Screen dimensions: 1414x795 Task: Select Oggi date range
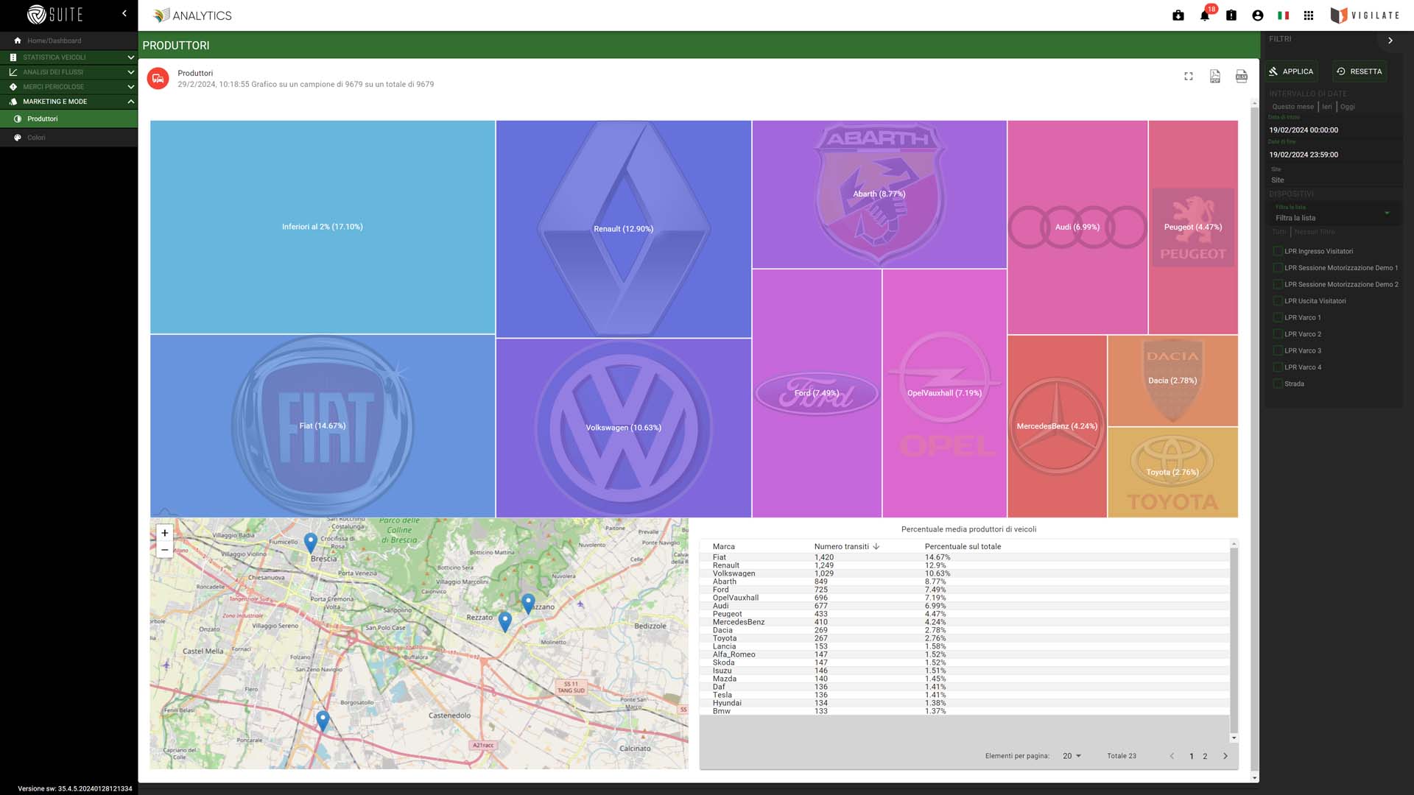(1348, 107)
